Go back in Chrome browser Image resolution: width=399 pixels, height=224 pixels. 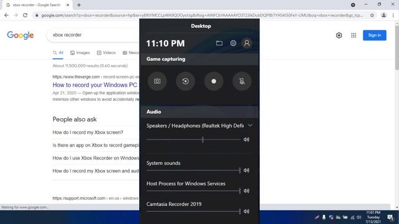click(6, 15)
